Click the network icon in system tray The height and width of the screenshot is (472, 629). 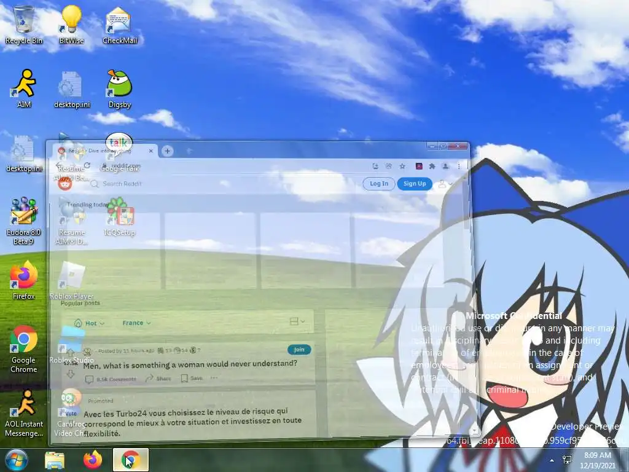point(567,460)
